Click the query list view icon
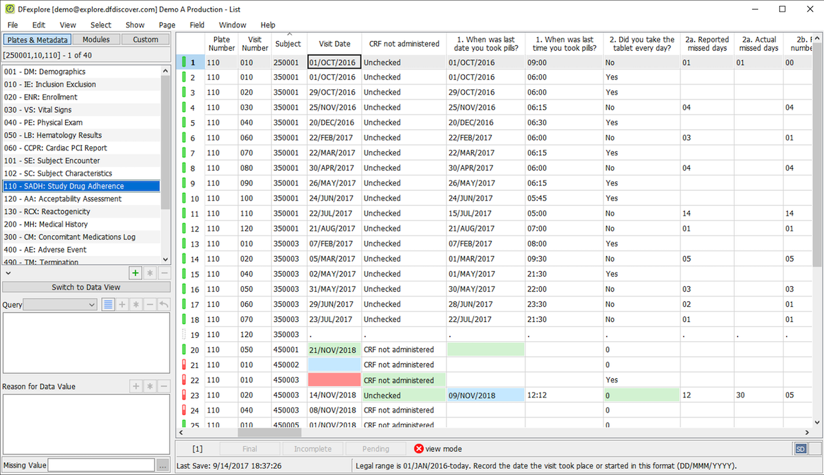This screenshot has width=824, height=475. click(108, 304)
